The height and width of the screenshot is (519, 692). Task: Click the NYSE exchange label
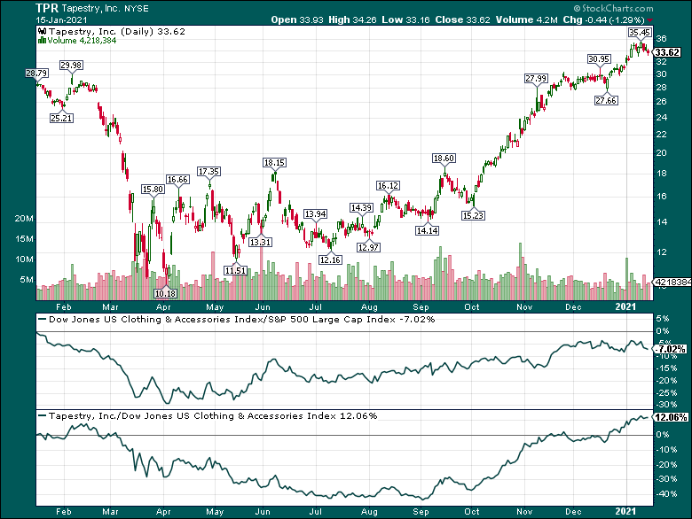pyautogui.click(x=137, y=9)
